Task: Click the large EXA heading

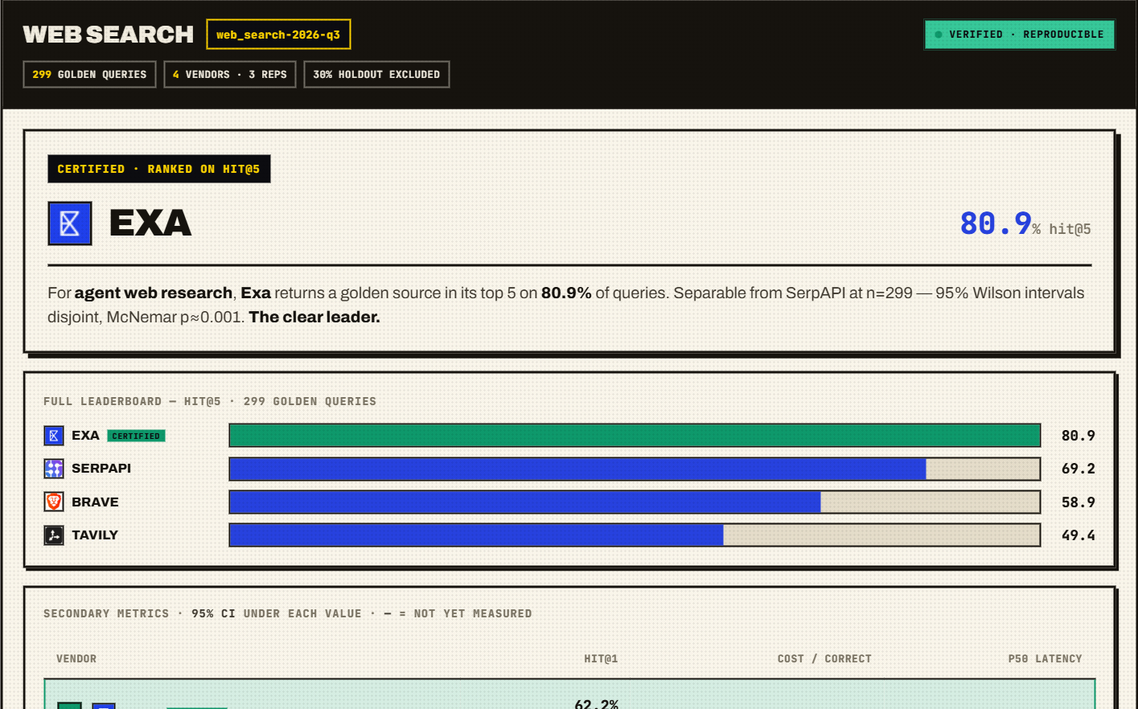Action: click(x=150, y=223)
